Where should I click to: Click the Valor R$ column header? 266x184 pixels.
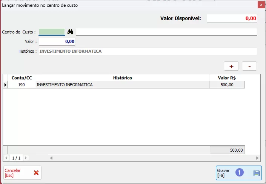pyautogui.click(x=227, y=78)
